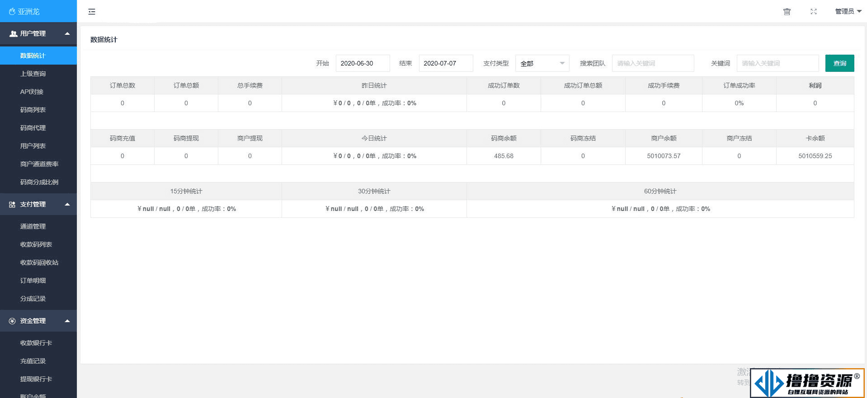The height and width of the screenshot is (398, 867).
Task: Click the 今日统计 header cell
Action: [374, 138]
